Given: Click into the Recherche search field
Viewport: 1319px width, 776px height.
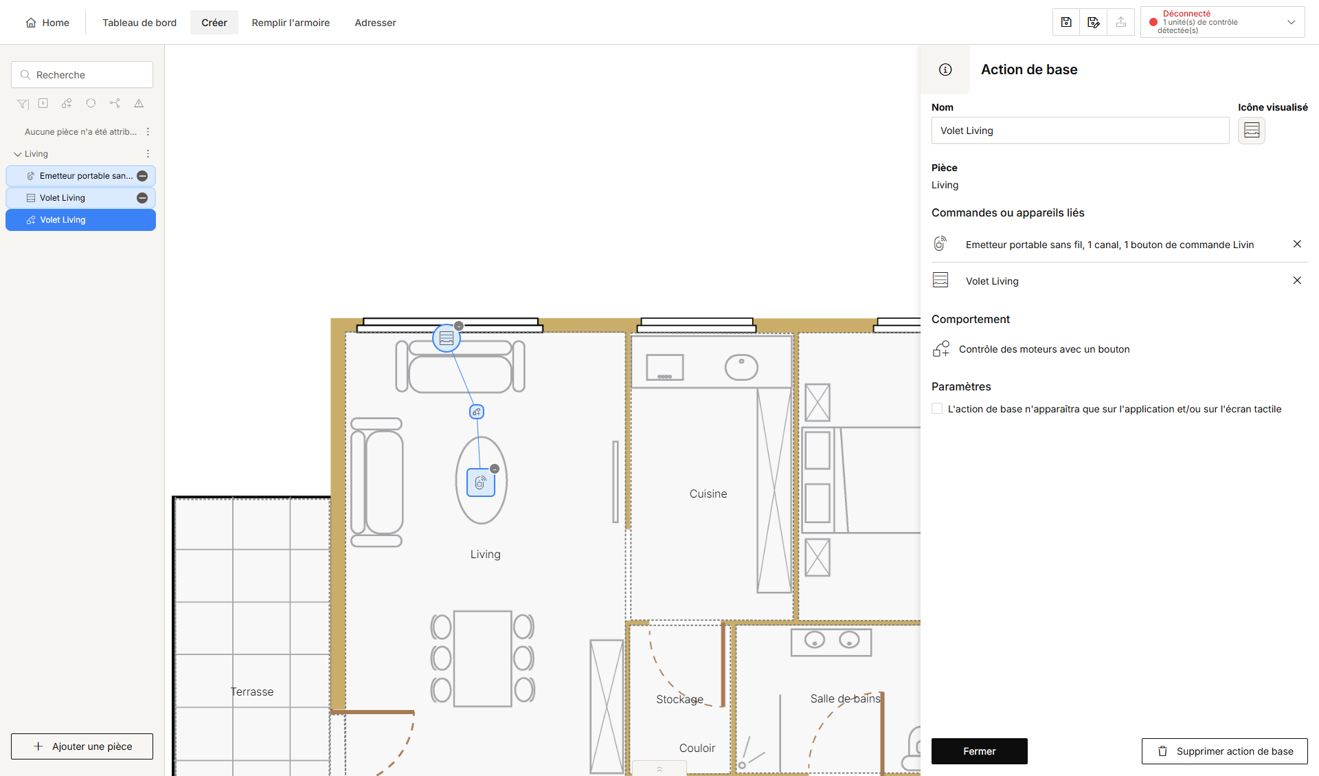Looking at the screenshot, I should [x=82, y=75].
